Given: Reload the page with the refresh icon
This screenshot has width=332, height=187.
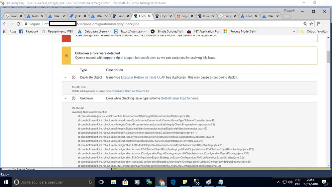Looking at the screenshot, I should 18,24.
